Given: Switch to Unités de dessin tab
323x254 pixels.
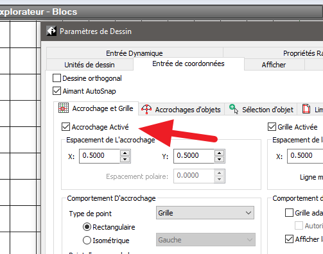Looking at the screenshot, I should [x=89, y=65].
